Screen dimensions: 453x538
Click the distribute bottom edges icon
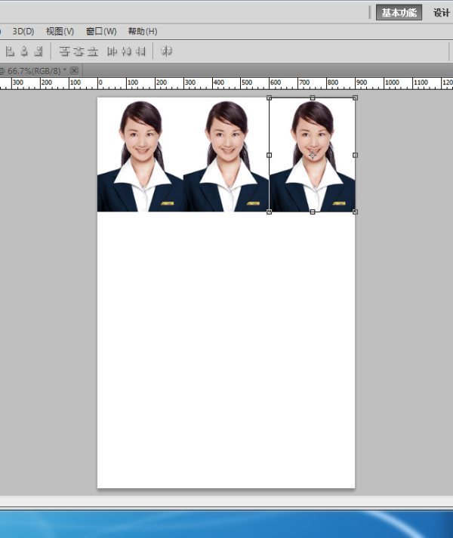click(x=92, y=51)
